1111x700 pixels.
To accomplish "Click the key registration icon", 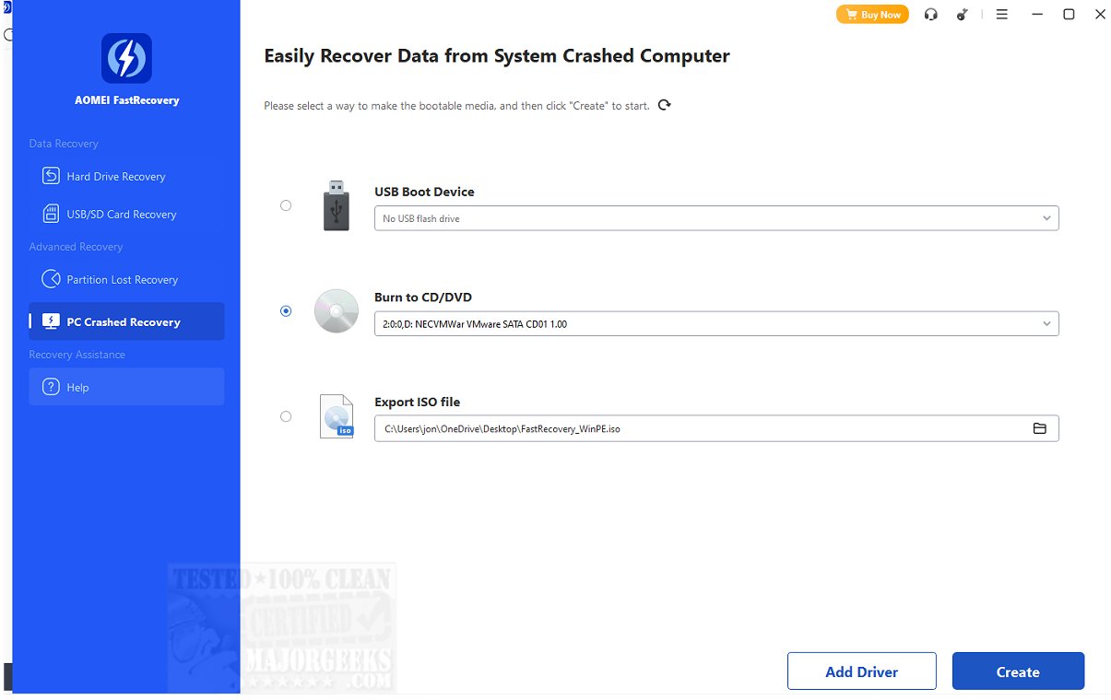I will point(963,15).
